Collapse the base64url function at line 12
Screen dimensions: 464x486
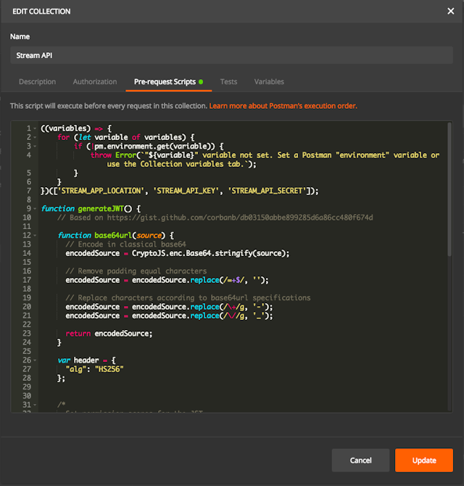point(34,235)
